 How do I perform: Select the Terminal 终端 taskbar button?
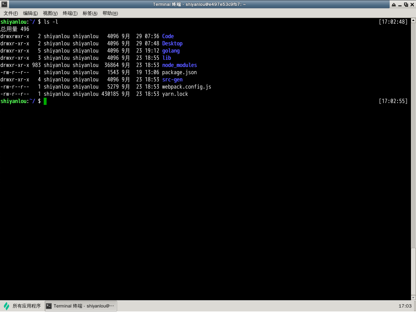[x=81, y=306]
